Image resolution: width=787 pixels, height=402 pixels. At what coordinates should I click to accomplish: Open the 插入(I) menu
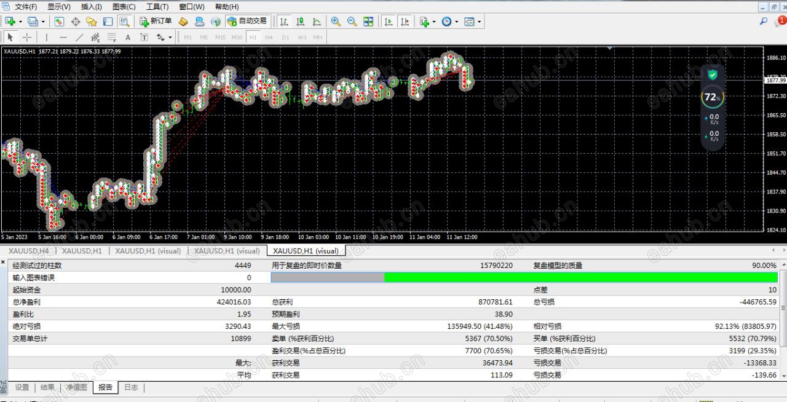coord(92,7)
